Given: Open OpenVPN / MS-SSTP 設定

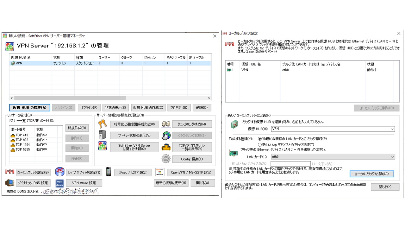Looking at the screenshot, I should pyautogui.click(x=191, y=173).
